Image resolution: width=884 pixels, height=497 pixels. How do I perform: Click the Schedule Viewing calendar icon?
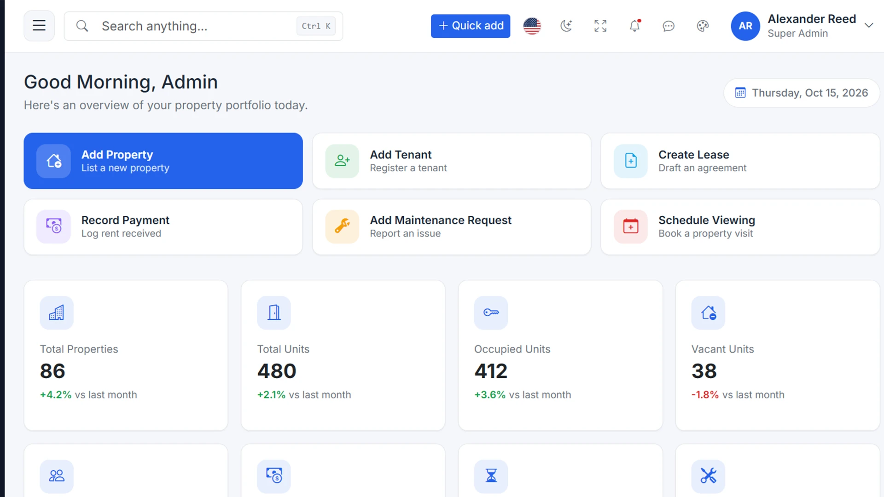[630, 226]
